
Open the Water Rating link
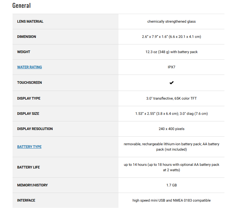30,67
